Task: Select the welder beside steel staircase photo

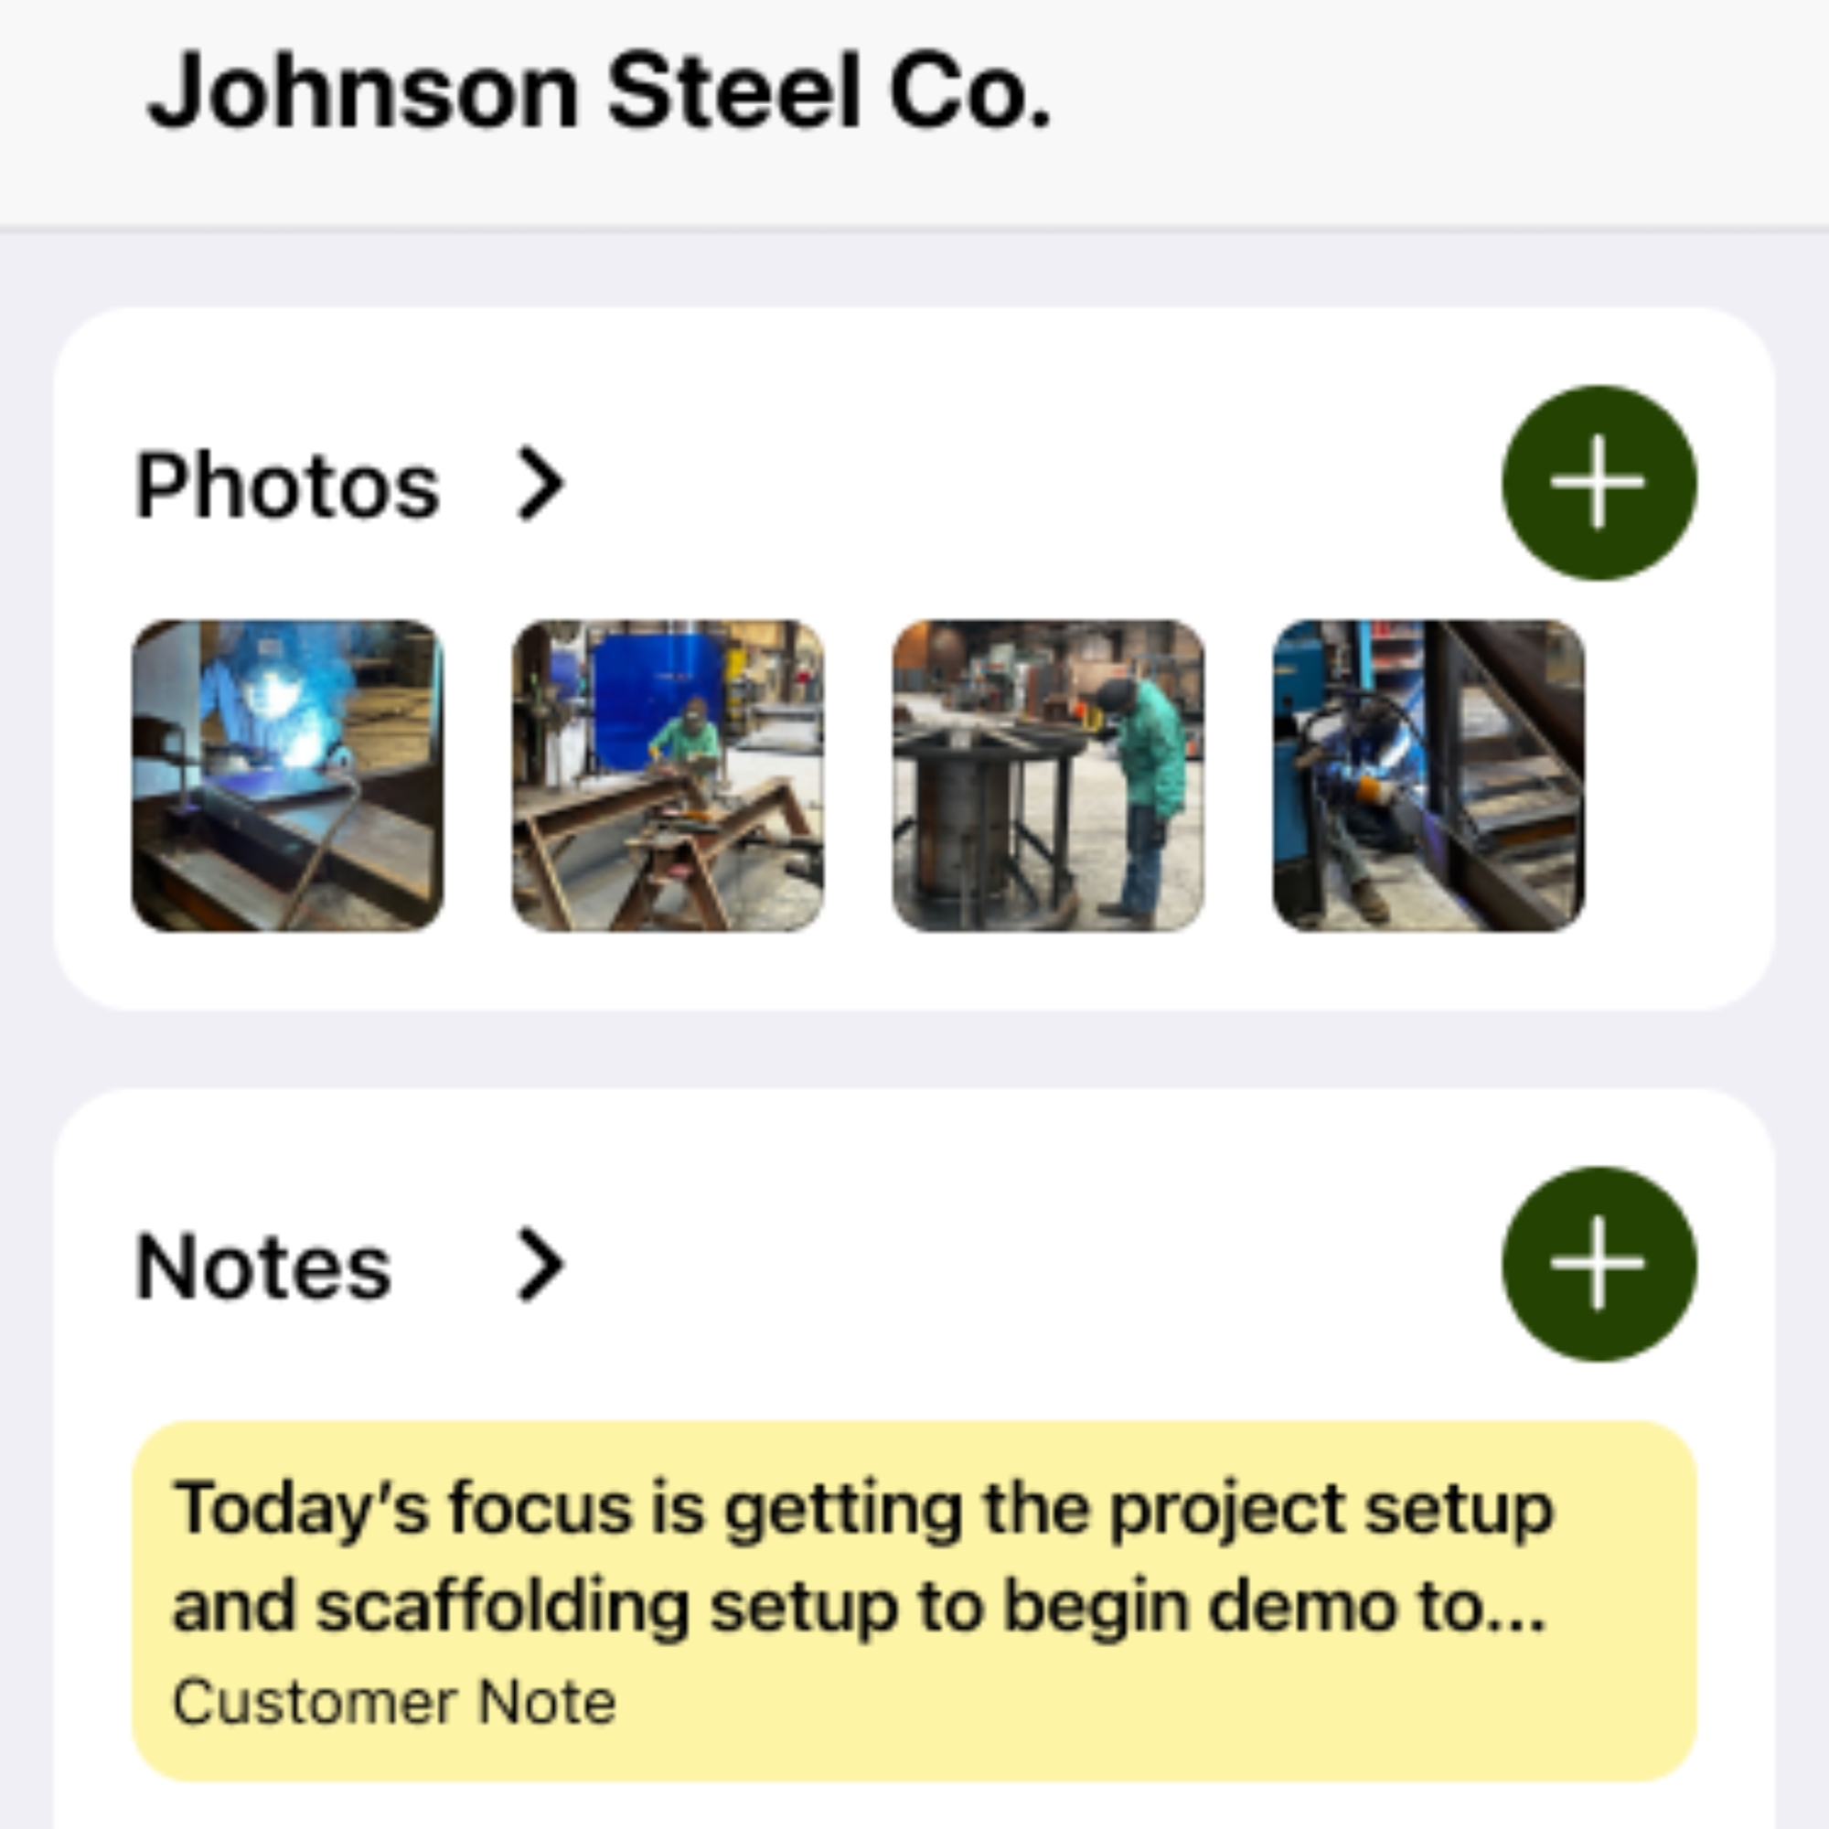Action: 1428,775
